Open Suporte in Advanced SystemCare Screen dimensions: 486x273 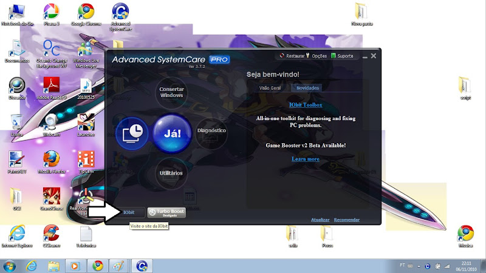click(x=342, y=56)
